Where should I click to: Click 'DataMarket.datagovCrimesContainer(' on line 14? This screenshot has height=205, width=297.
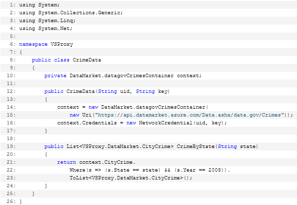(155, 107)
